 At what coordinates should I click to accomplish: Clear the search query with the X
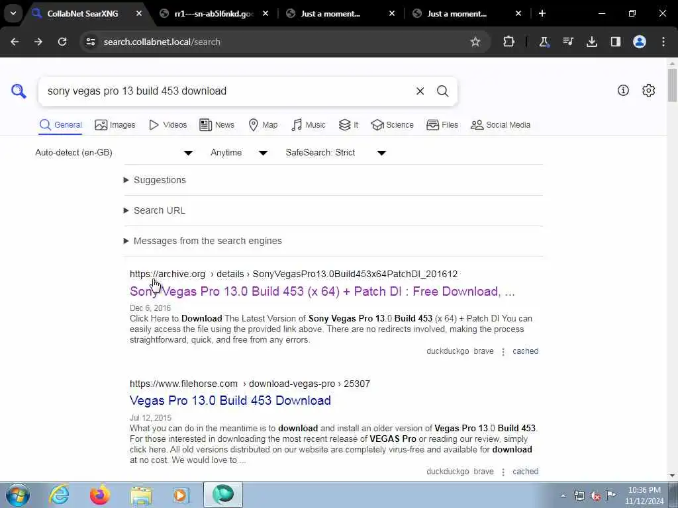point(420,91)
